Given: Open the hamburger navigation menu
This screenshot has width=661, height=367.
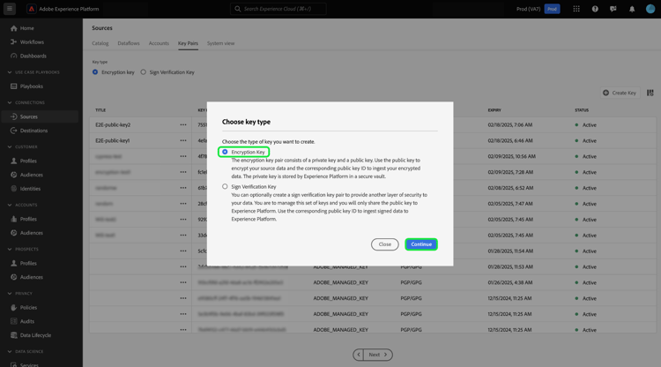Looking at the screenshot, I should [10, 9].
